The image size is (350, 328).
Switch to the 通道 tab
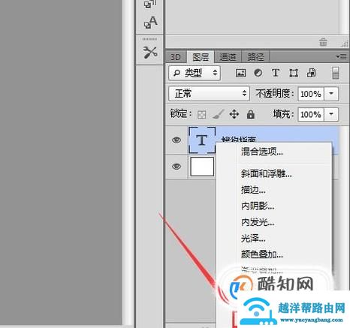click(228, 57)
